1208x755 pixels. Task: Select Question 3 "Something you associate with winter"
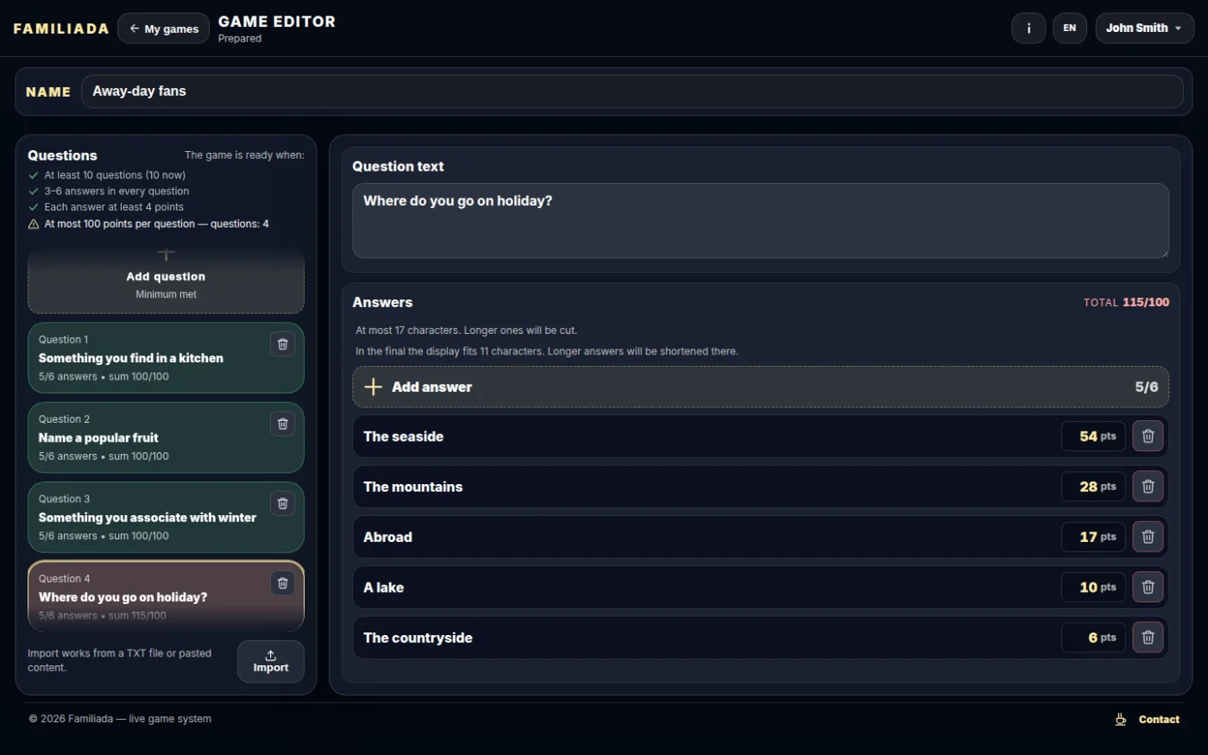point(166,517)
